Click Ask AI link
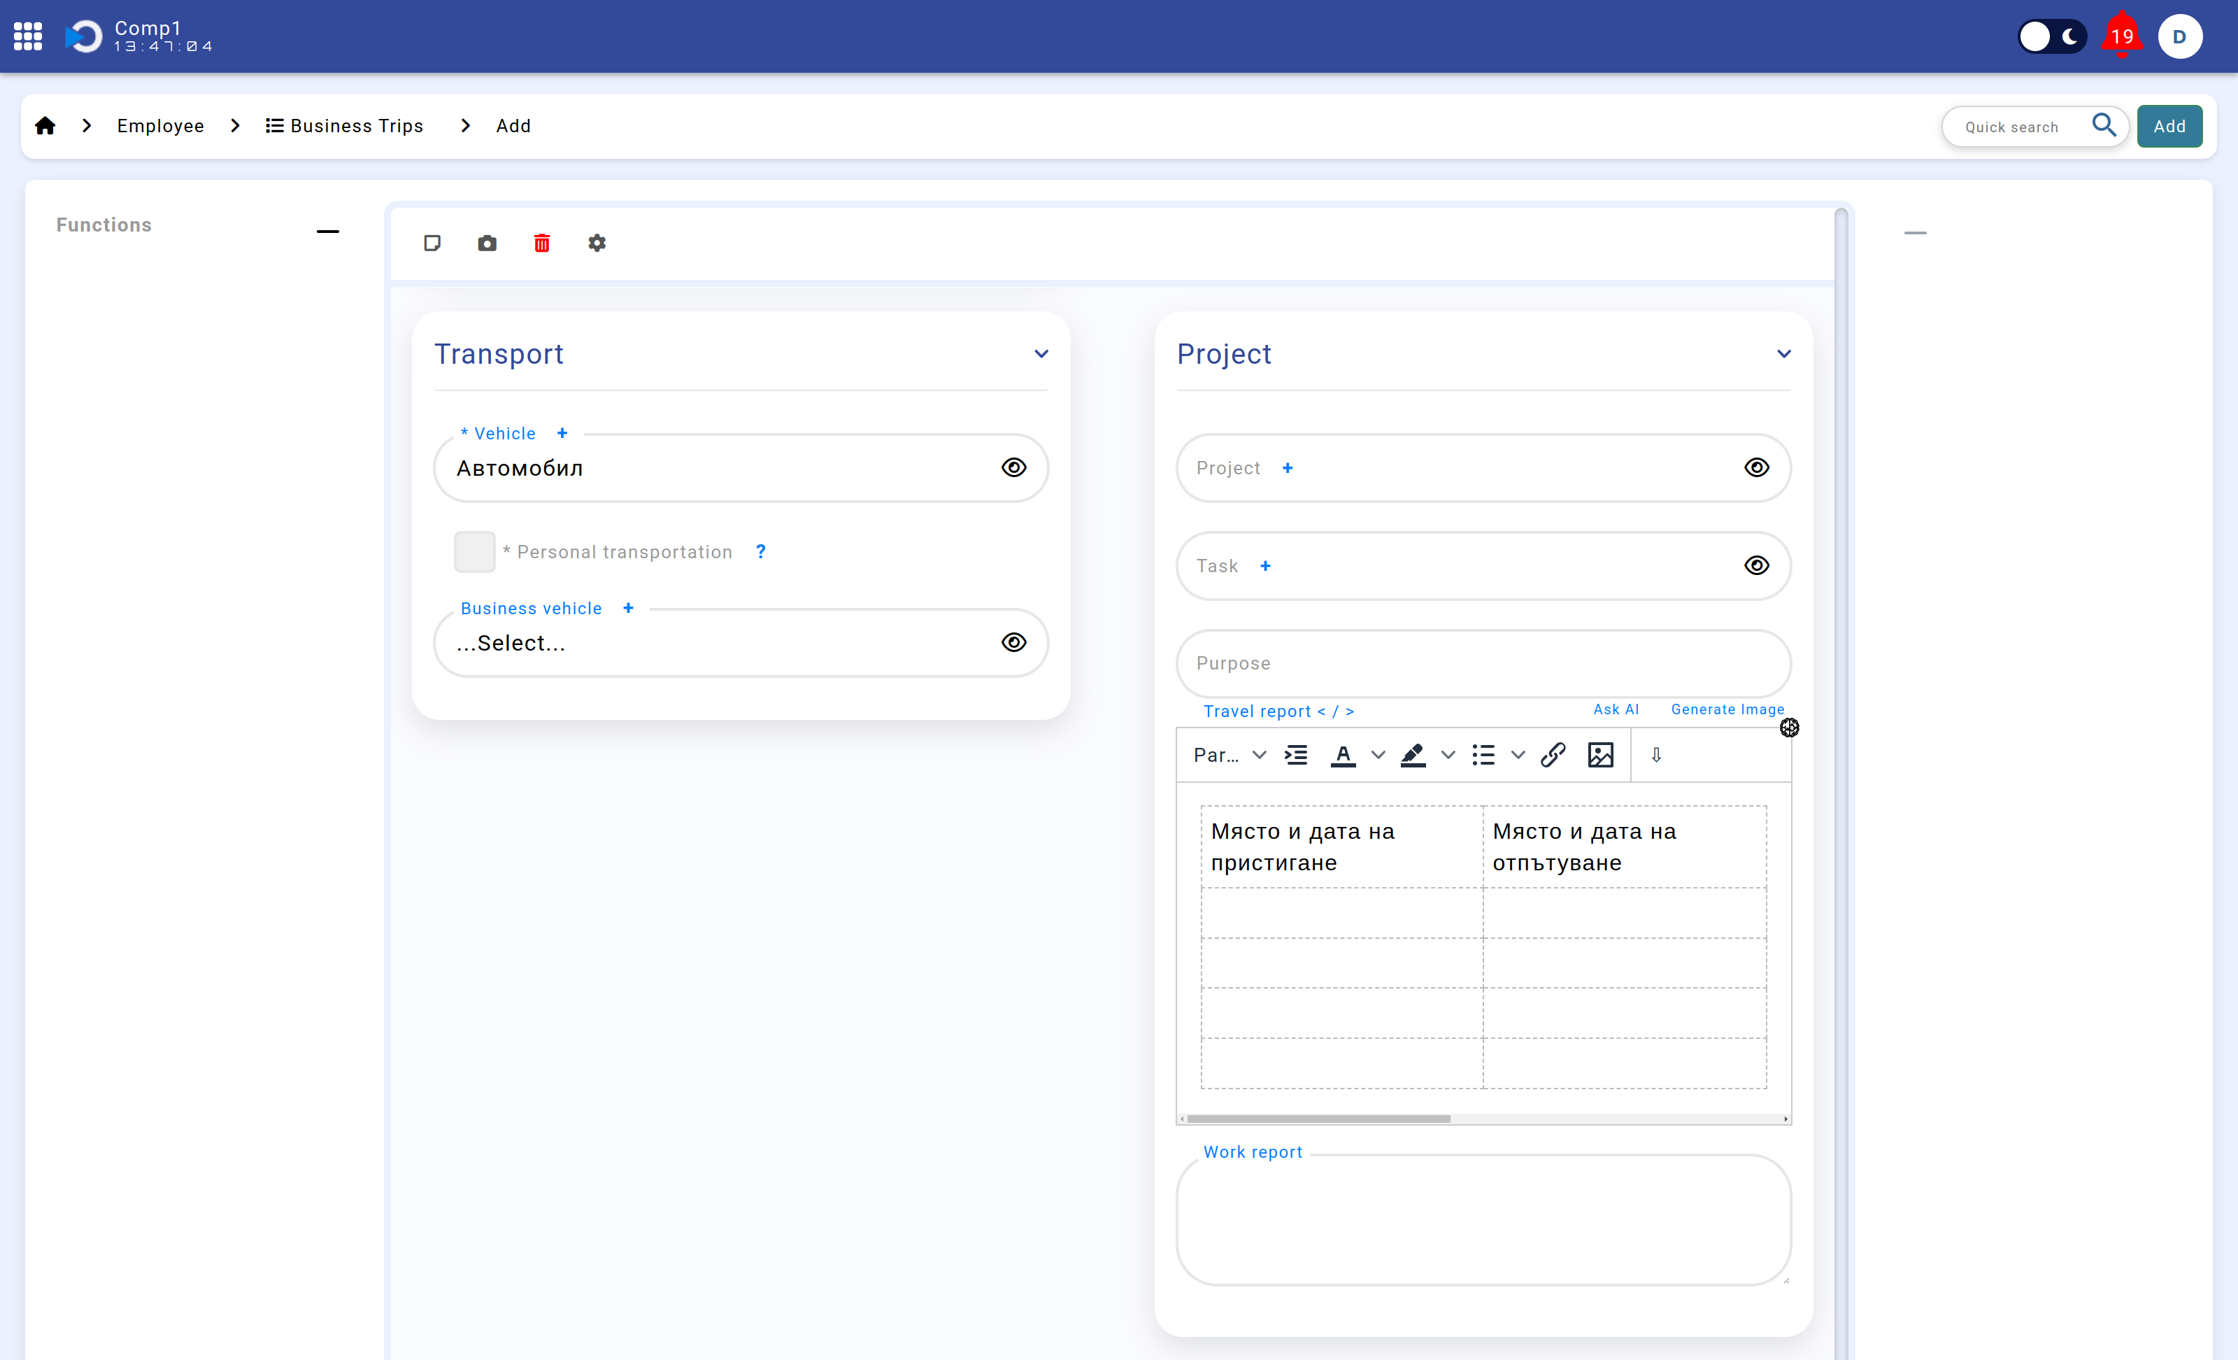 (x=1616, y=709)
